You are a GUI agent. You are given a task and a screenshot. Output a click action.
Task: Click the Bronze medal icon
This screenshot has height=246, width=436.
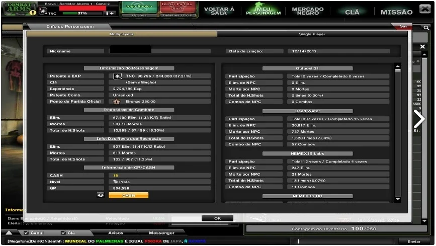tap(117, 102)
